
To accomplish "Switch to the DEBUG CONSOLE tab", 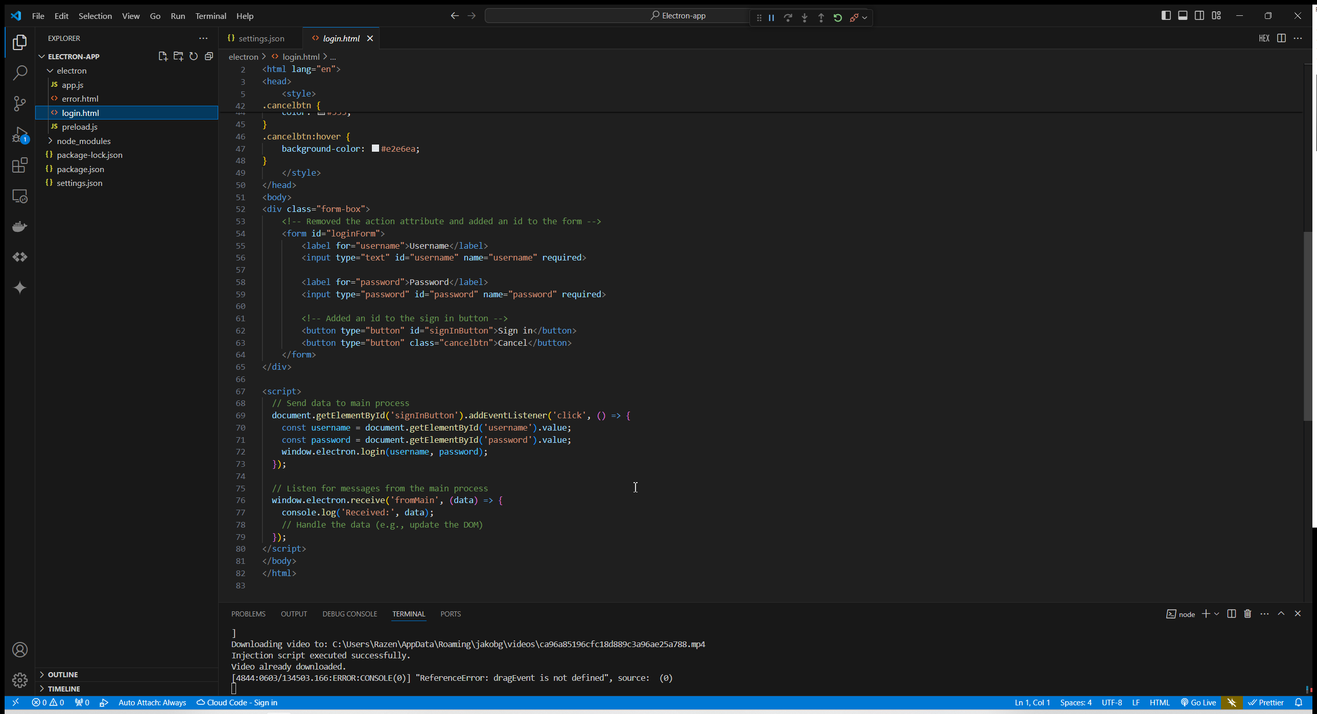I will tap(349, 614).
